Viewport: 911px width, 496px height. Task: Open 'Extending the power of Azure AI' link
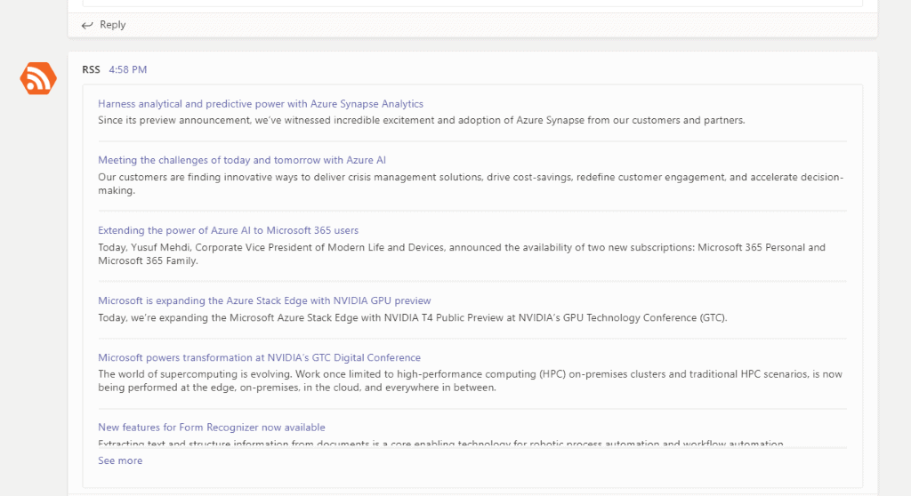click(x=228, y=230)
